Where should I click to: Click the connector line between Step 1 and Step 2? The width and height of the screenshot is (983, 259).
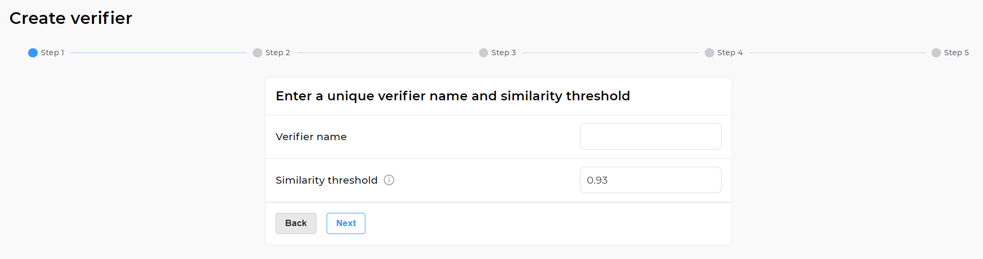click(x=158, y=53)
